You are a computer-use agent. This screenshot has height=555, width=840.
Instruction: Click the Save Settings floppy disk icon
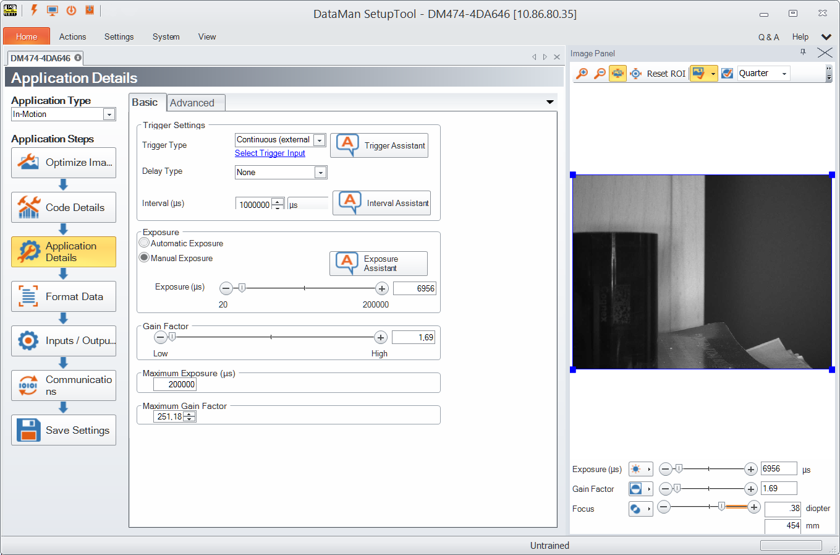(x=28, y=430)
